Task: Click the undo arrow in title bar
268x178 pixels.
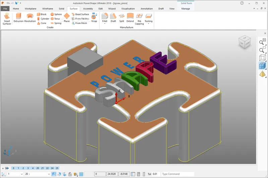Action: [8, 3]
